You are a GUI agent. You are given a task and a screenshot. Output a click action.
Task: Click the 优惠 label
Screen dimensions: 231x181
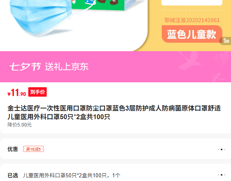coord(13,149)
